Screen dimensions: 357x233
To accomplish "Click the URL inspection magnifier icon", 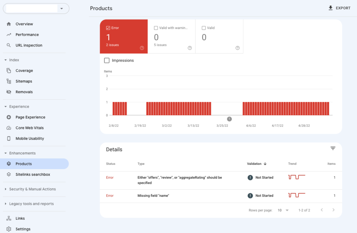I will click(9, 45).
